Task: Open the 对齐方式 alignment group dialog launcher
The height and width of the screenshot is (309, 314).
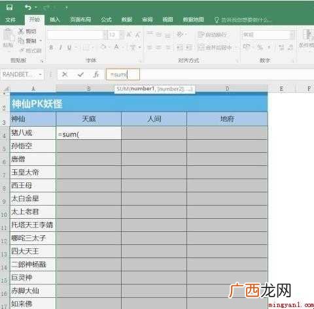Action: coord(237,61)
